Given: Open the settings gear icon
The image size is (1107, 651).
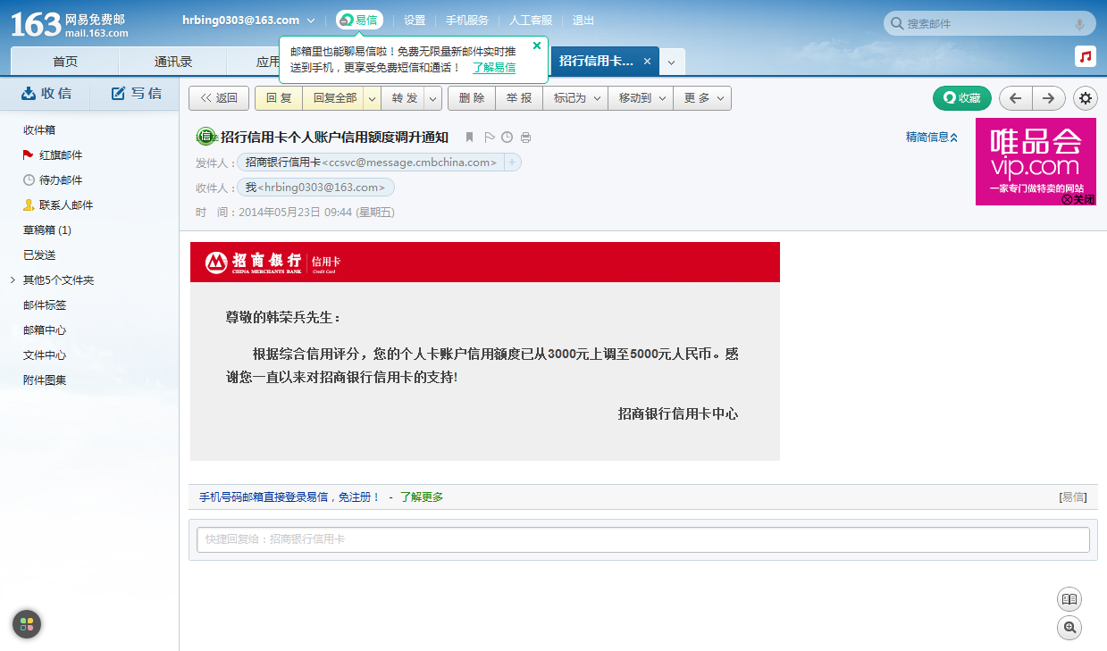Looking at the screenshot, I should click(x=1086, y=98).
